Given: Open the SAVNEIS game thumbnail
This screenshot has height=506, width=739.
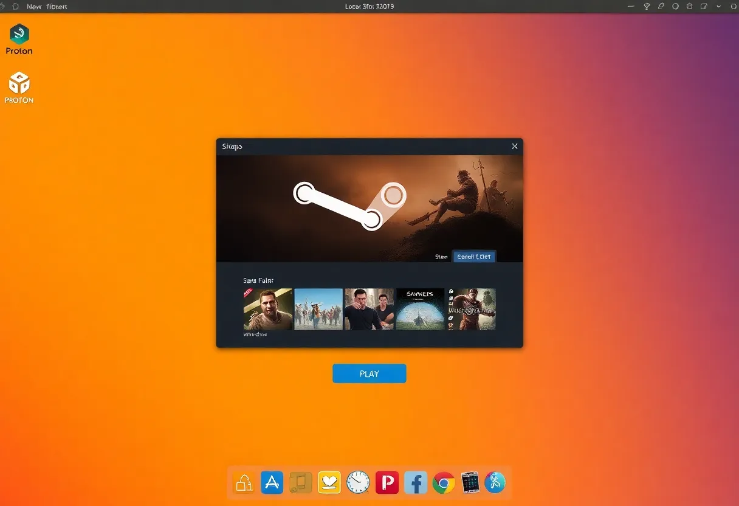Looking at the screenshot, I should (420, 309).
